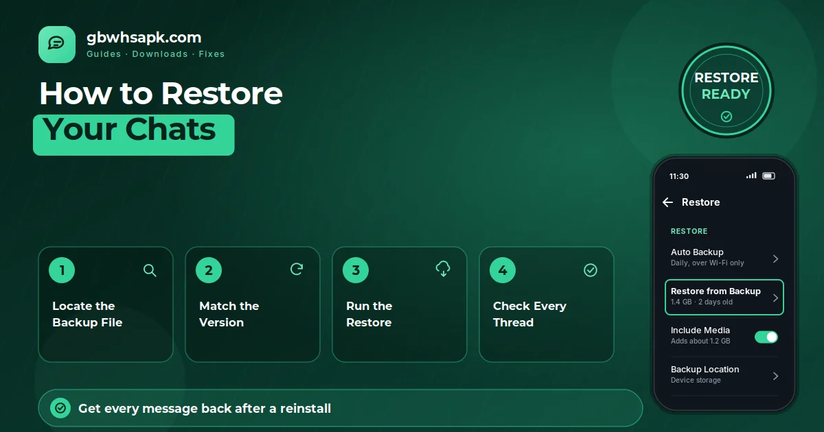This screenshot has width=824, height=432.
Task: Click the check icon in the bottom banner
Action: 61,409
